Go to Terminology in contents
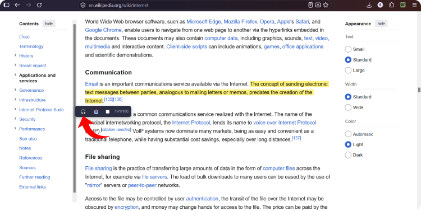Viewport: 421px width, 211px height. click(31, 46)
